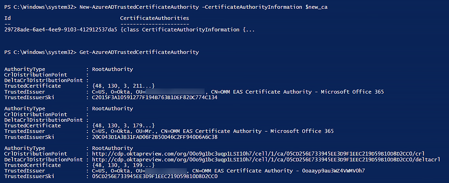Click the TrustedCertificate value {48, 130, 3, 199...}
This screenshot has width=449, height=183.
pyautogui.click(x=124, y=165)
